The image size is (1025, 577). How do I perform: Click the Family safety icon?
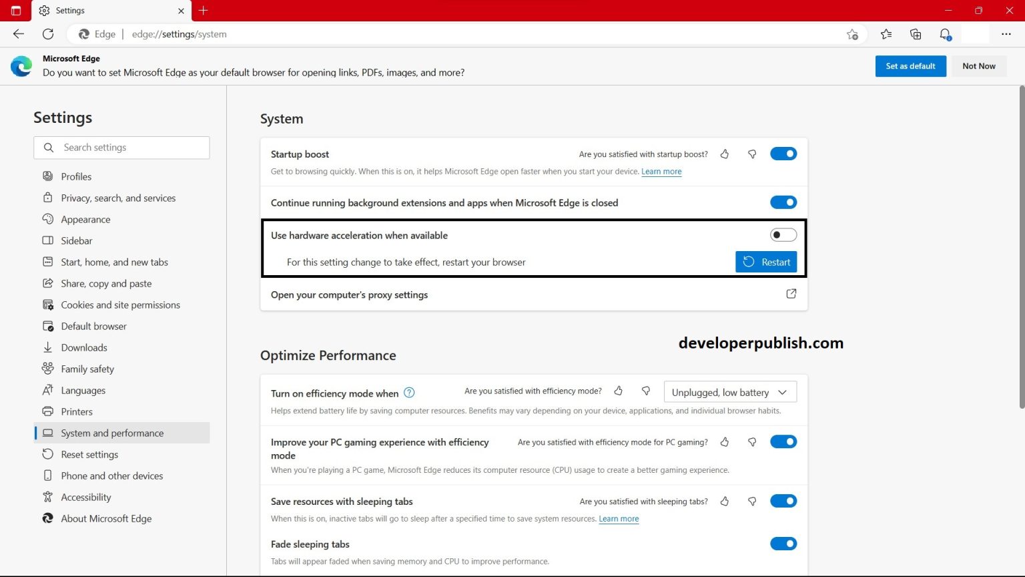pyautogui.click(x=47, y=369)
